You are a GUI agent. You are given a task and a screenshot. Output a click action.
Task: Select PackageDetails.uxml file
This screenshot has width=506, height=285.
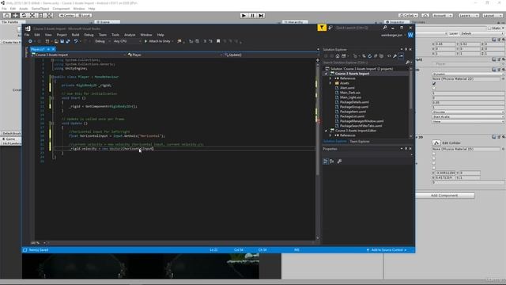[354, 102]
